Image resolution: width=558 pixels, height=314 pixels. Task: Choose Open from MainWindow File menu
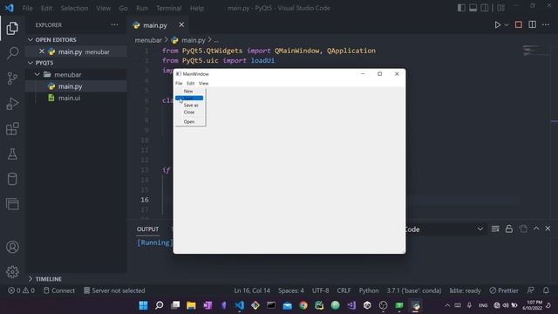click(x=189, y=122)
